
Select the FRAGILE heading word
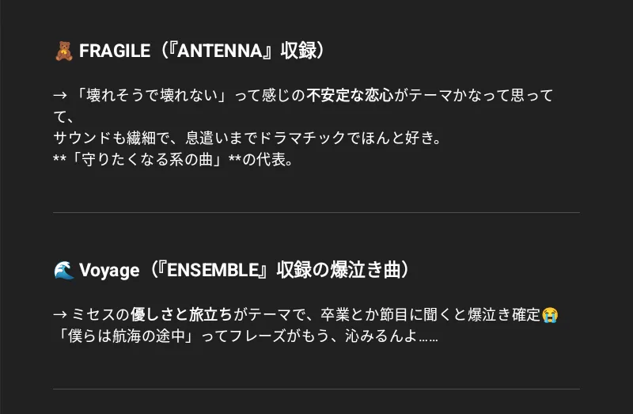pos(114,51)
